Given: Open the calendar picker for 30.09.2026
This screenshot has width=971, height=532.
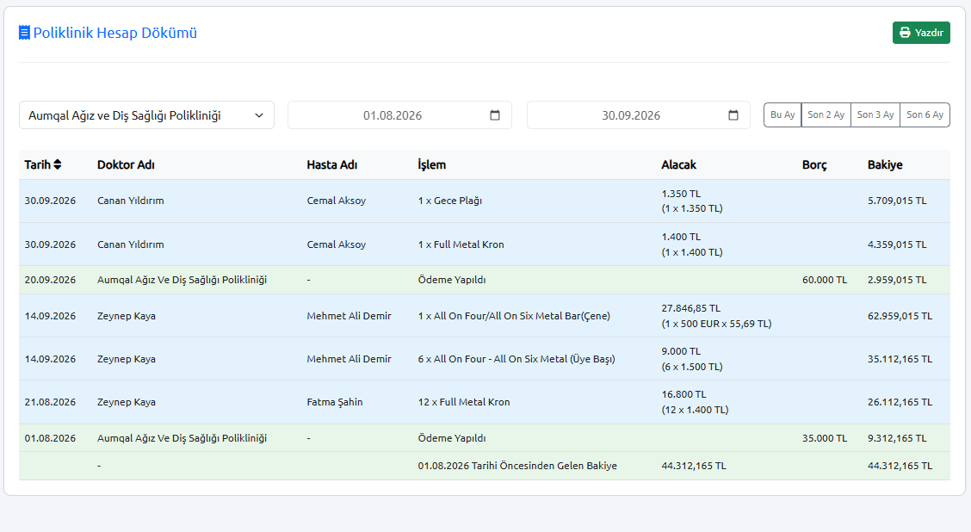Looking at the screenshot, I should point(733,115).
